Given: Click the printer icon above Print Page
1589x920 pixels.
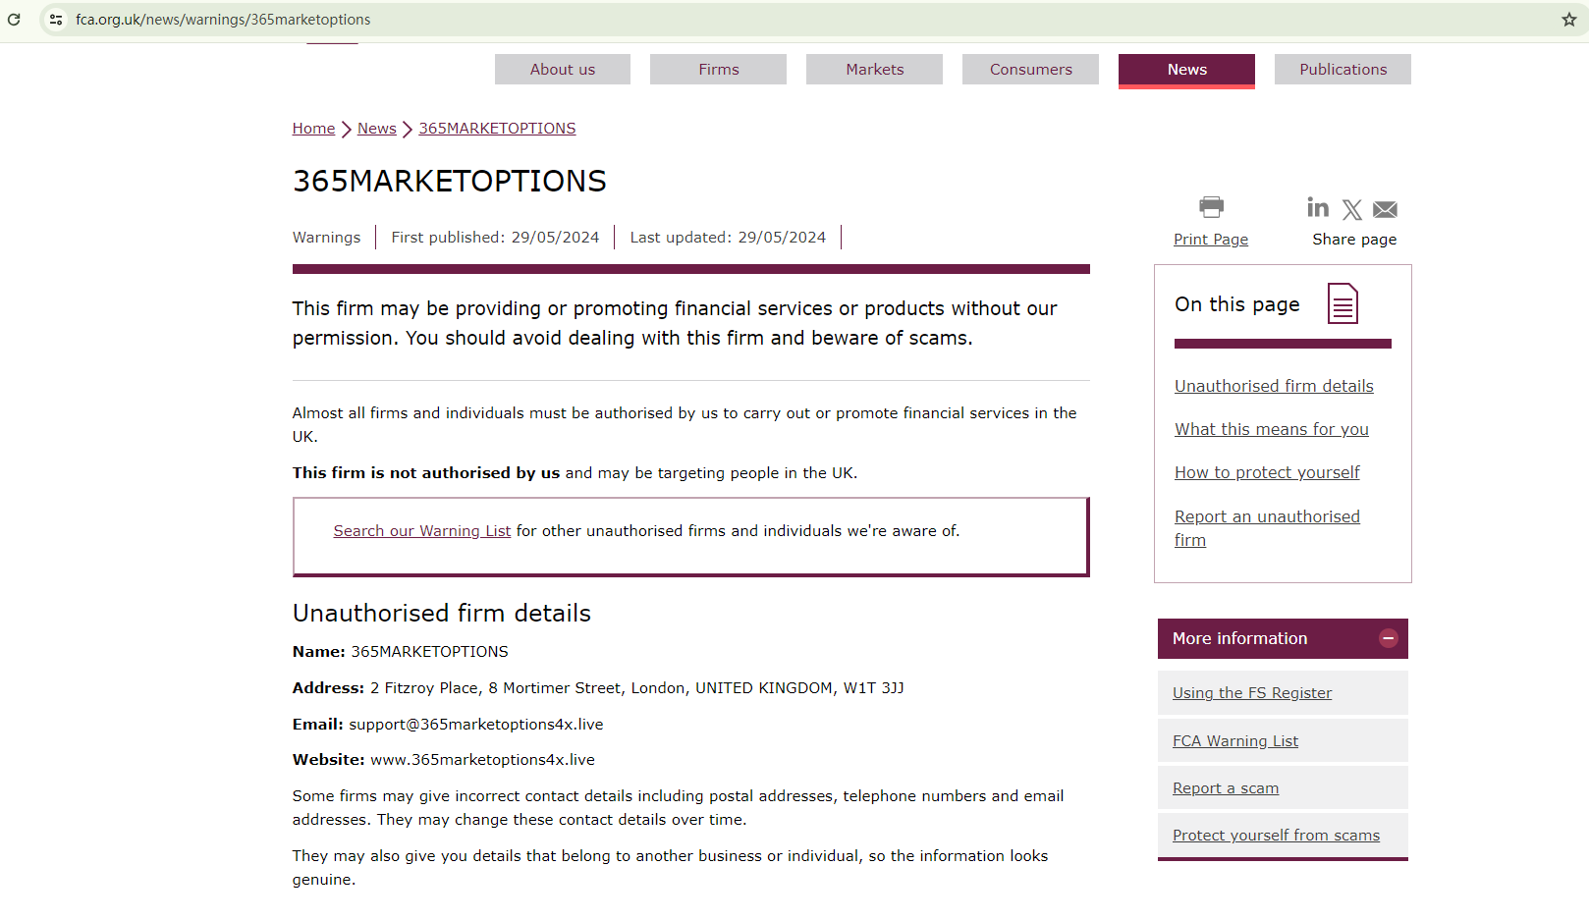Looking at the screenshot, I should coord(1211,206).
